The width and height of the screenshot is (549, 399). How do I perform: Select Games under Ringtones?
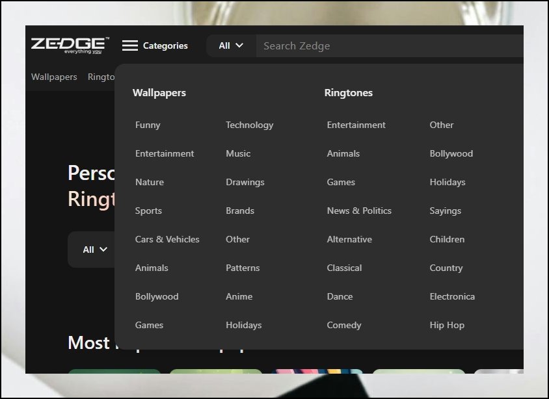[341, 182]
